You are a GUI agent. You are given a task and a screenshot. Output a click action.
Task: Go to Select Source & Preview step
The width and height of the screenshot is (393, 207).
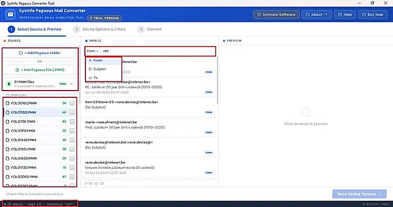(x=35, y=29)
